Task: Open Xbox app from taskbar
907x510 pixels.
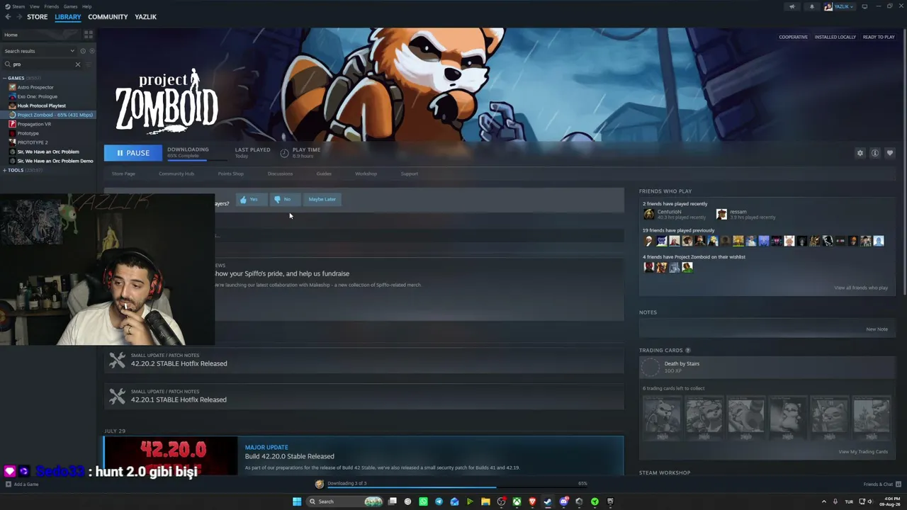Action: tap(517, 501)
